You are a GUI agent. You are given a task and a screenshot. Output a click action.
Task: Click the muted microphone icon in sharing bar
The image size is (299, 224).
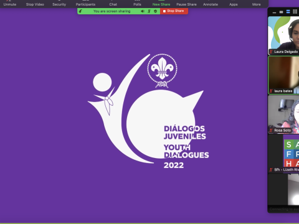pyautogui.click(x=149, y=11)
